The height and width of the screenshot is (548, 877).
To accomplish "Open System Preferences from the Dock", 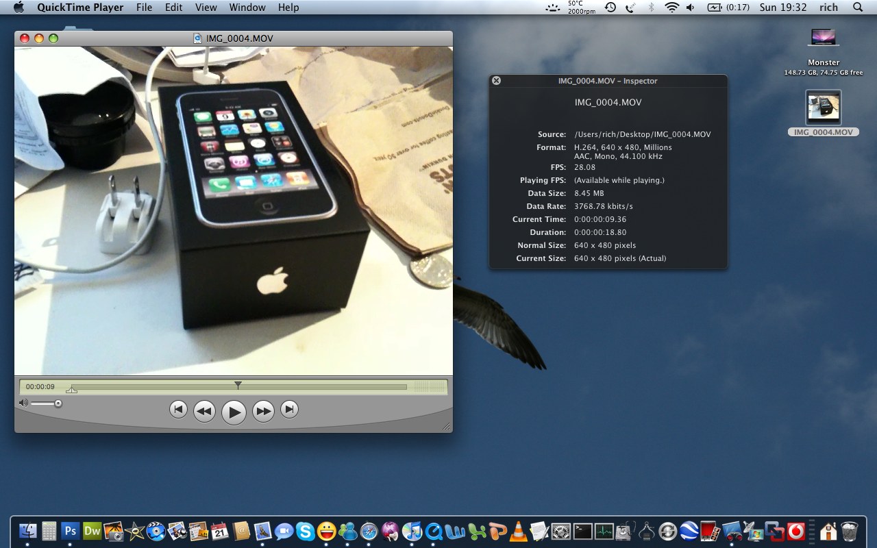I will coord(562,531).
